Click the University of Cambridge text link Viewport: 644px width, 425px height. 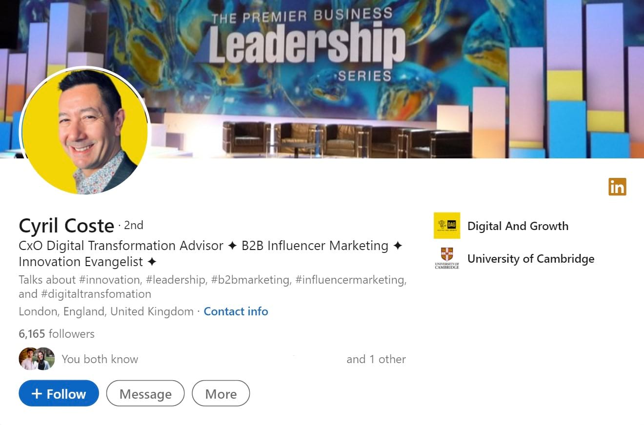click(x=531, y=258)
